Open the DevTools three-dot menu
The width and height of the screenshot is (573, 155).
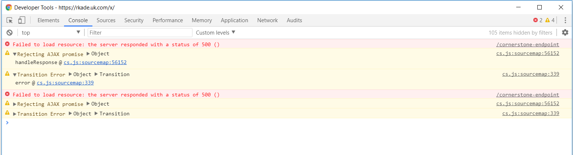tap(565, 20)
